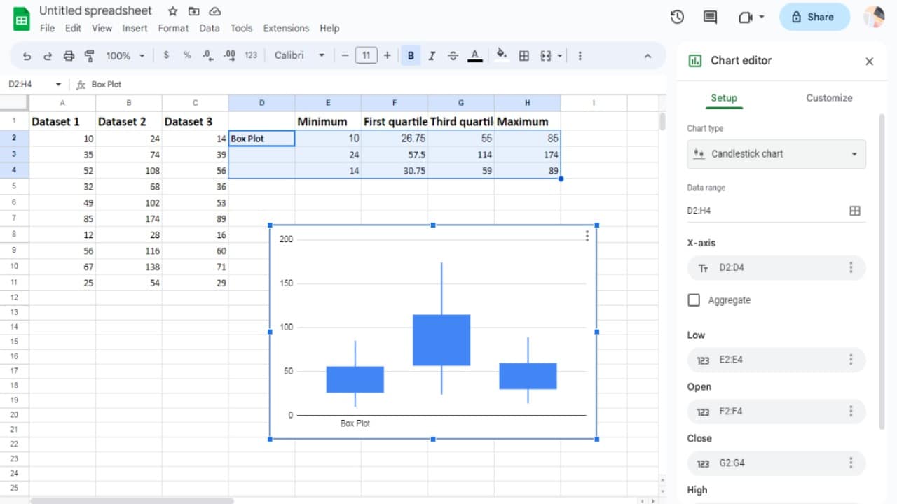
Task: Open the File menu
Action: [47, 28]
